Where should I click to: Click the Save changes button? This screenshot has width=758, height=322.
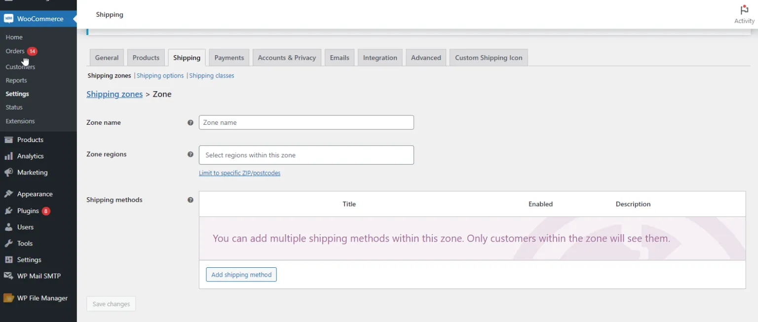pyautogui.click(x=111, y=304)
